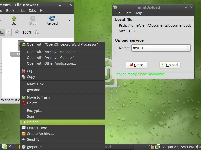Click the unlocked padlock tray icon
Screen dimensions: 201x150
(x=152, y=147)
